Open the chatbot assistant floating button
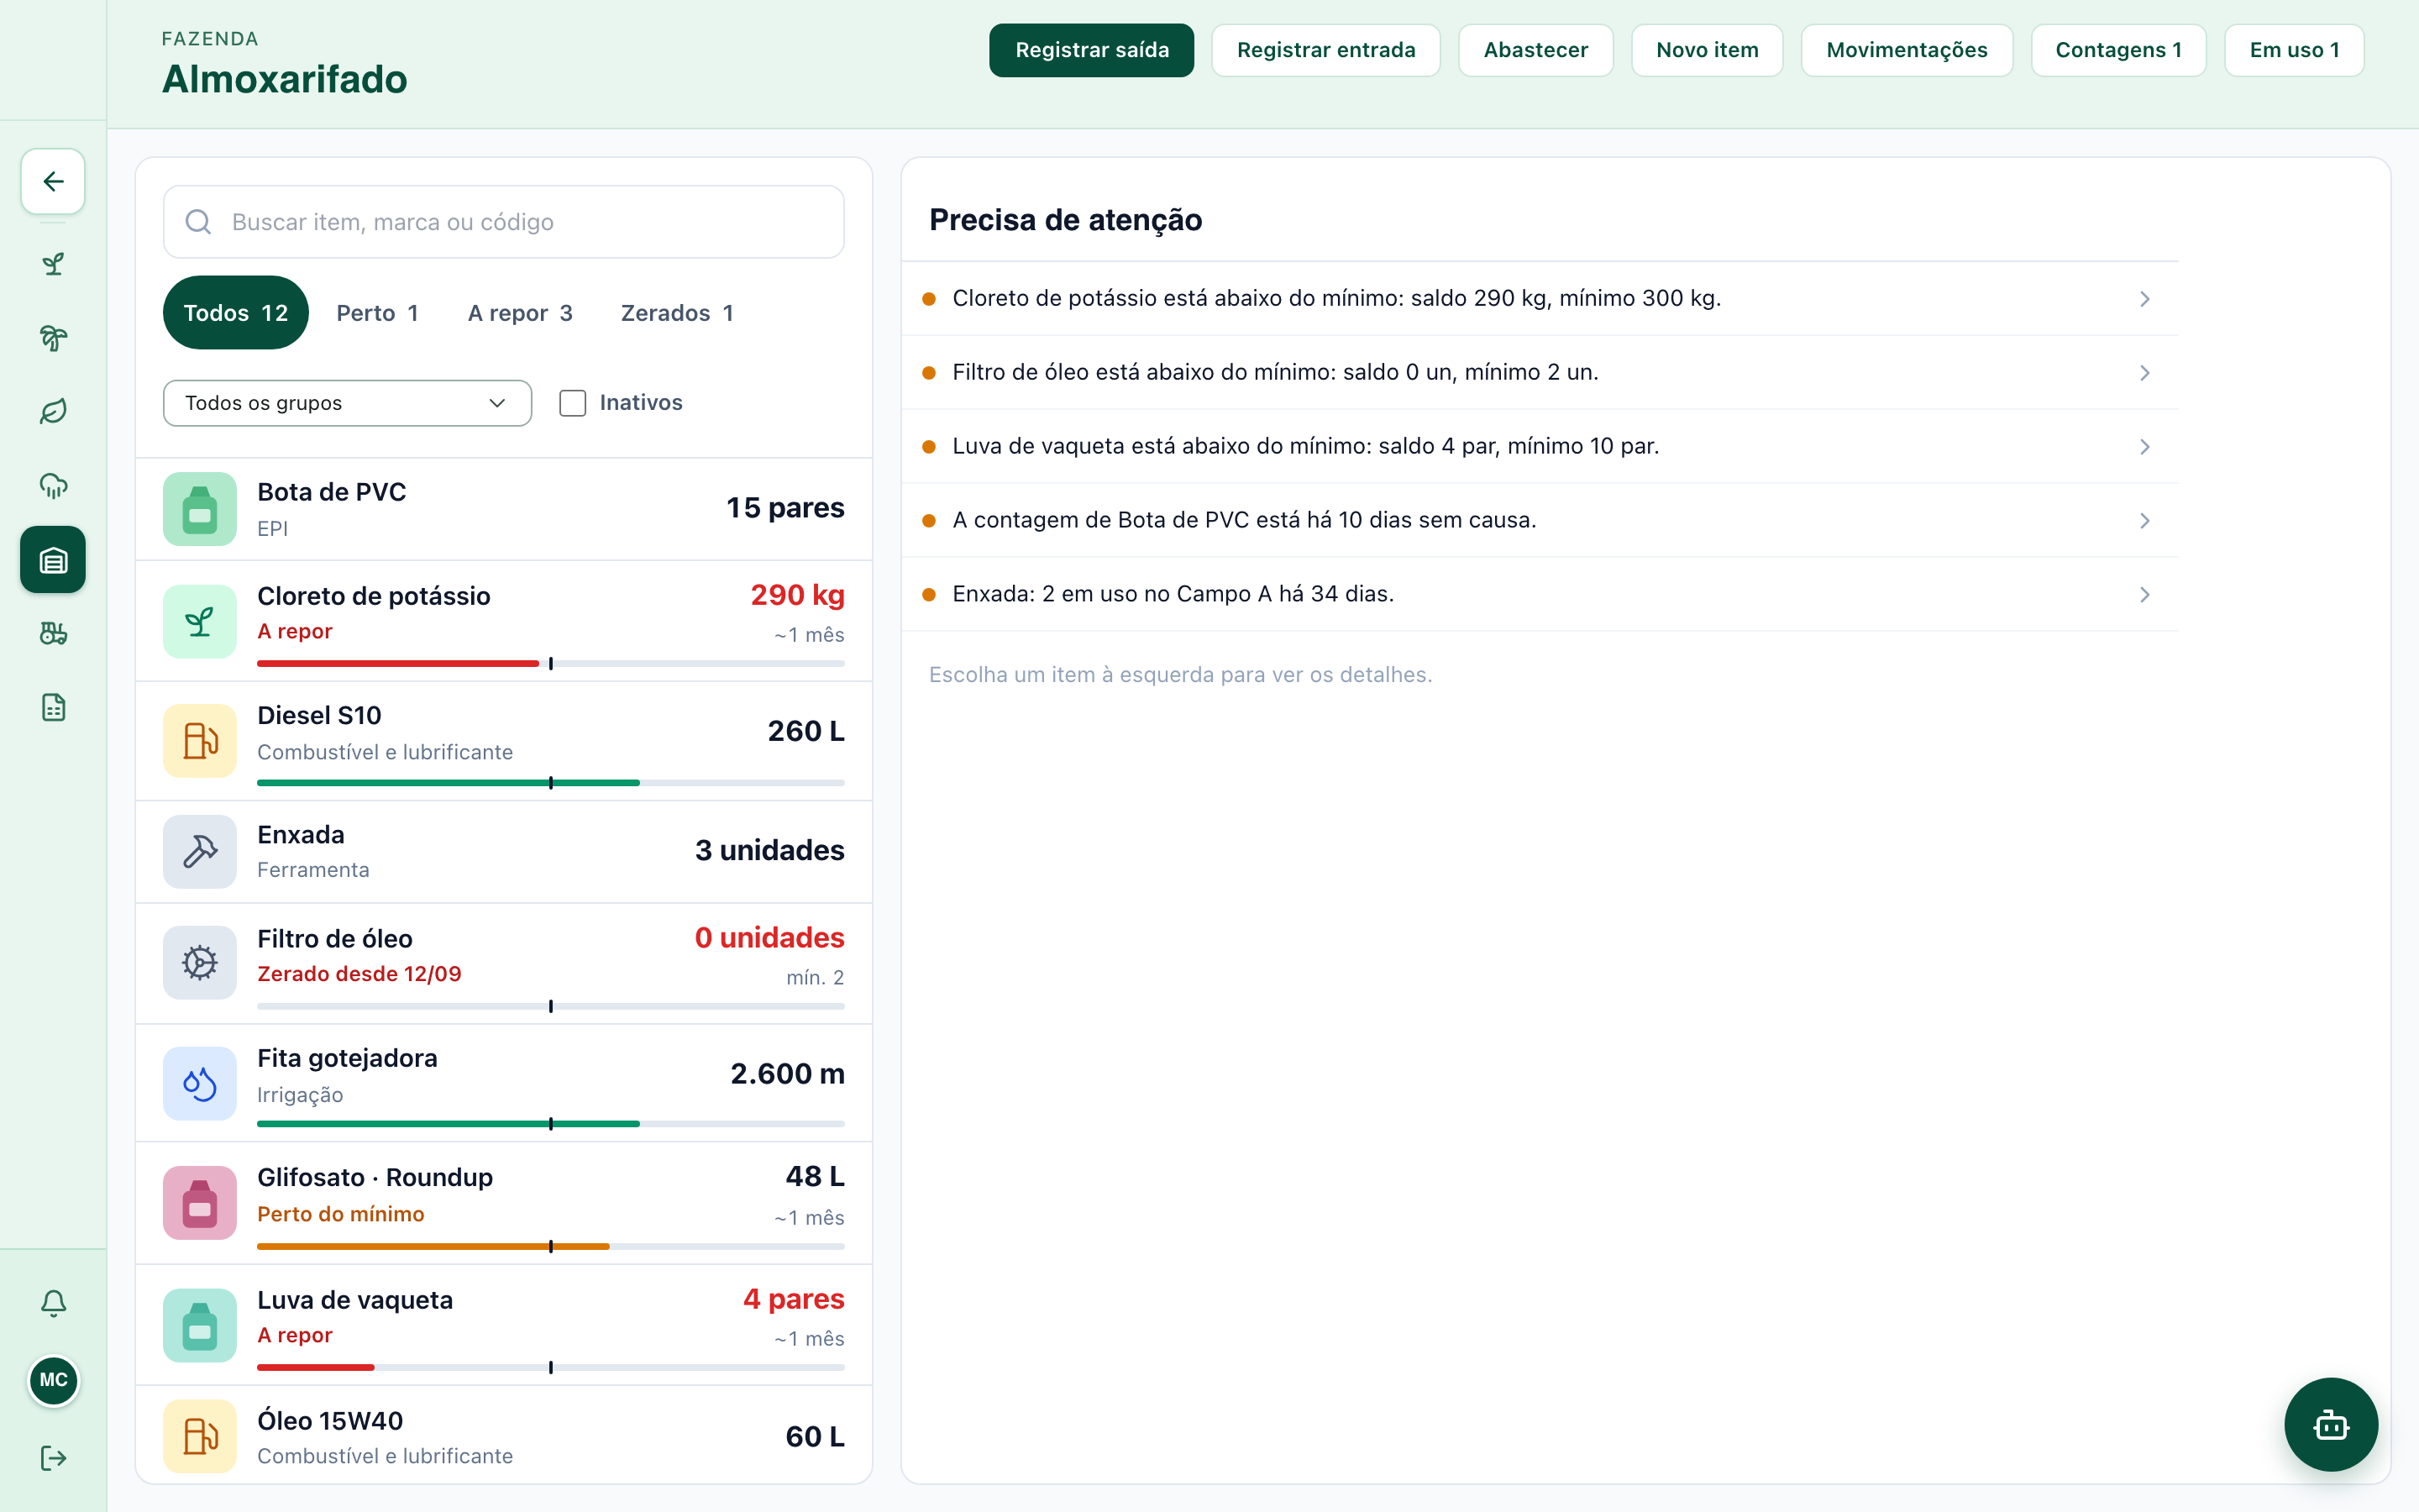 [2331, 1425]
